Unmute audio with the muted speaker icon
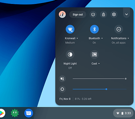The width and height of the screenshot is (135, 119). point(62,79)
